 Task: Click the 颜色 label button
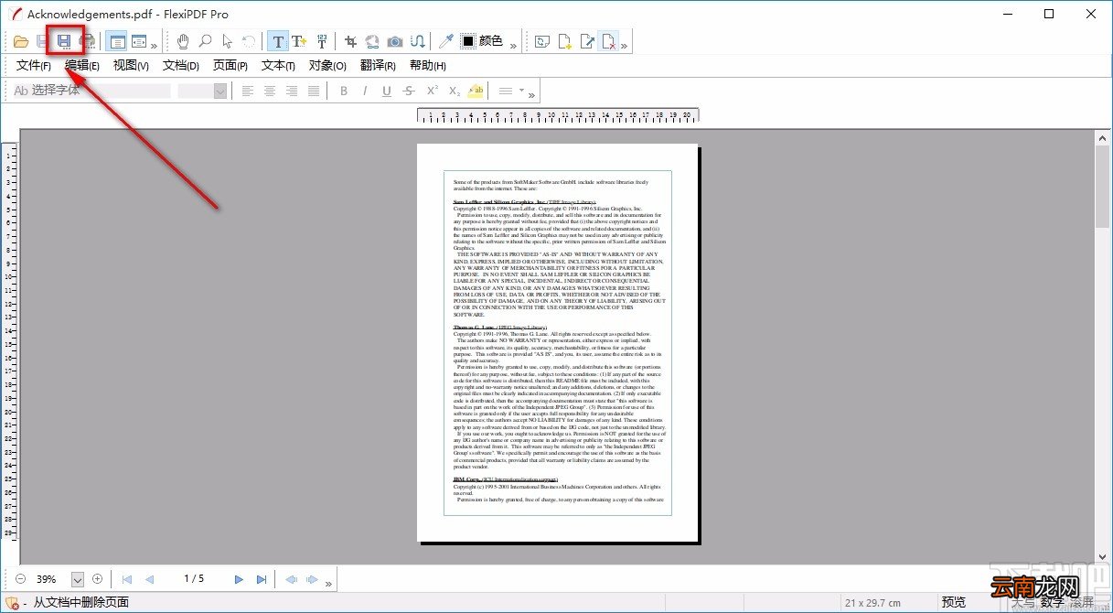point(491,41)
